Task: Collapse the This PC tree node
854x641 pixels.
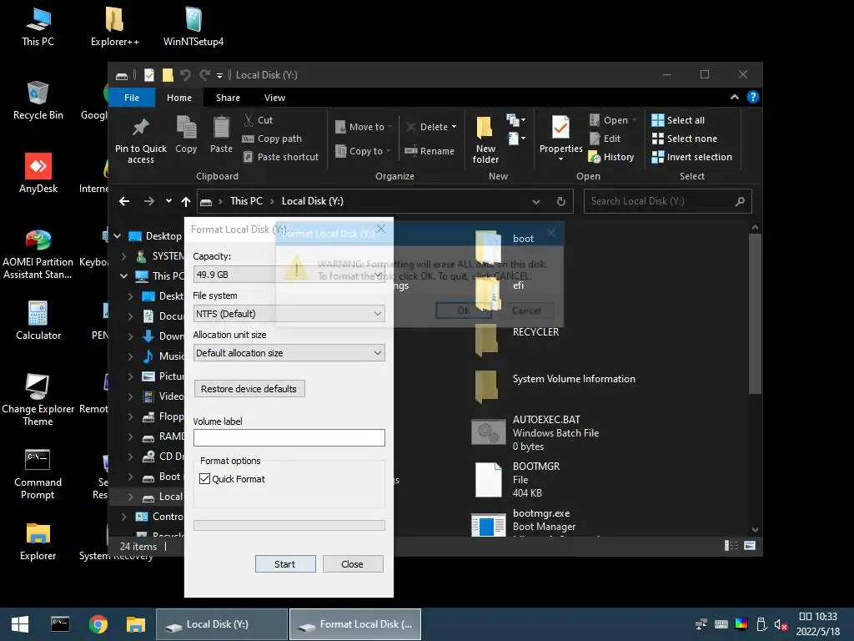Action: pyautogui.click(x=123, y=275)
